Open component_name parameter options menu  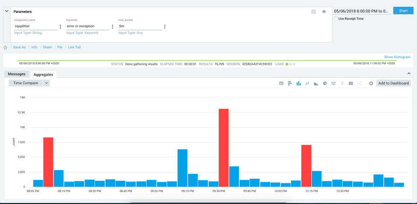60,27
